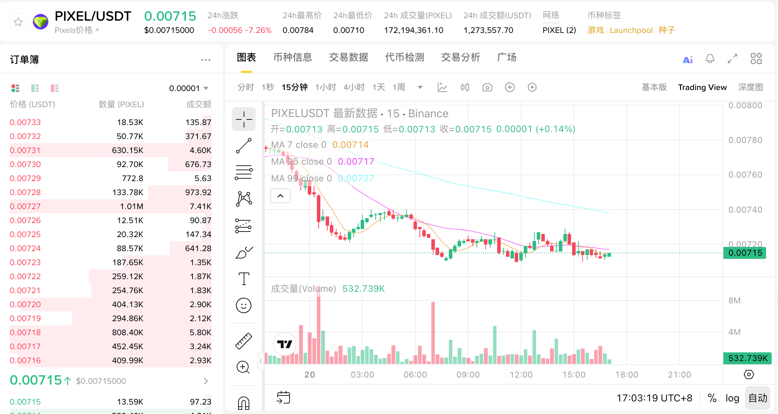Show only buy orders in order book
The image size is (778, 414).
click(35, 88)
